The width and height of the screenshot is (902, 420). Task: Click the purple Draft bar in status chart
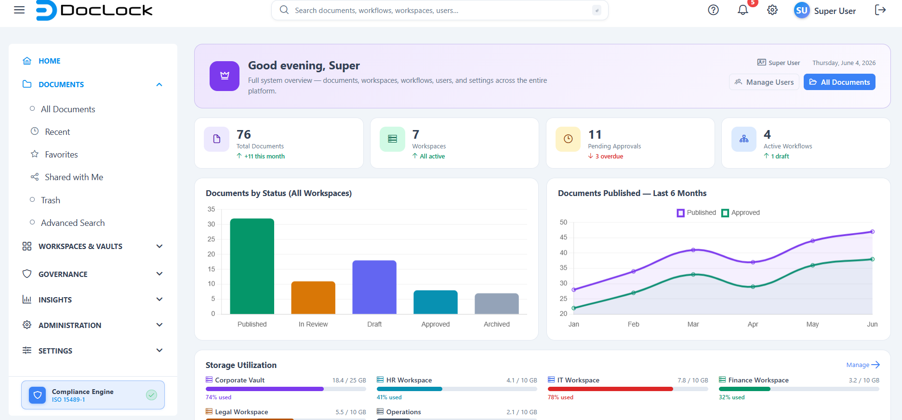click(x=374, y=287)
